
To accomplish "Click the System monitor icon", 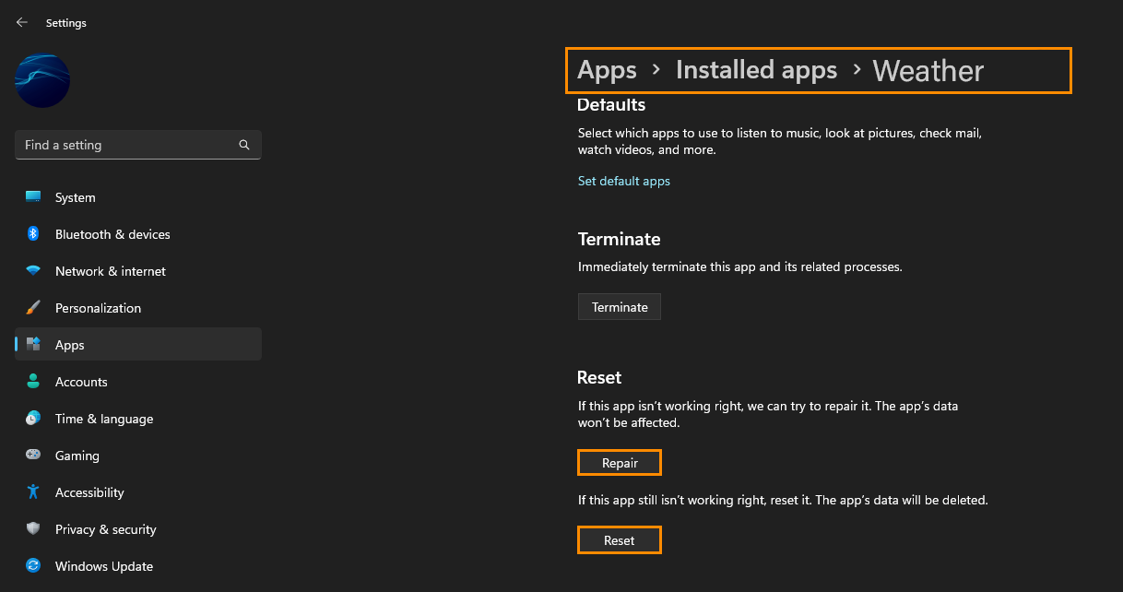I will pos(33,197).
